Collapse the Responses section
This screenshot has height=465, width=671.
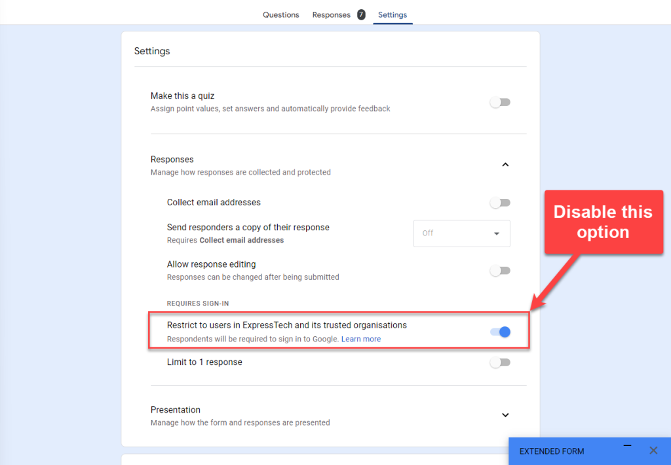coord(505,164)
